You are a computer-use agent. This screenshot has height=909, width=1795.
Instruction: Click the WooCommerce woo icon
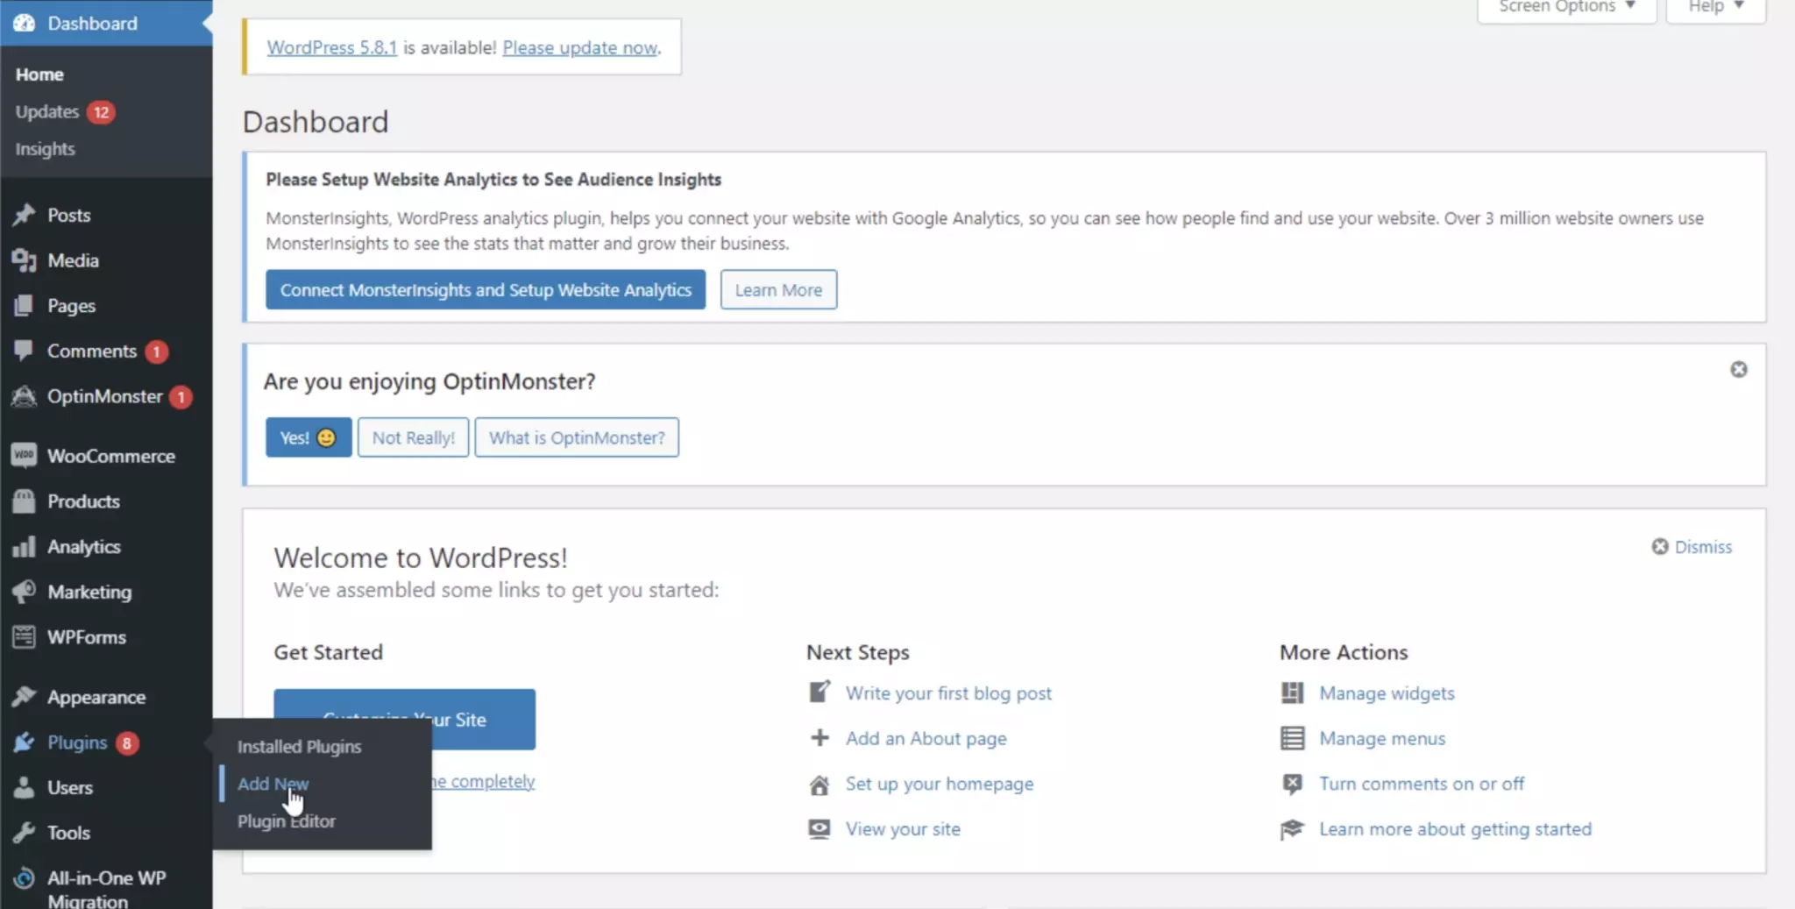coord(25,456)
